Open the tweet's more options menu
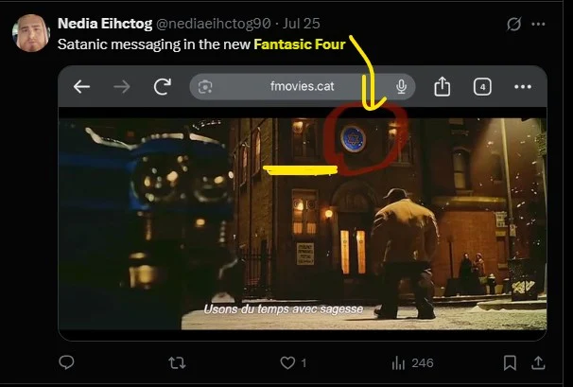 coord(538,25)
